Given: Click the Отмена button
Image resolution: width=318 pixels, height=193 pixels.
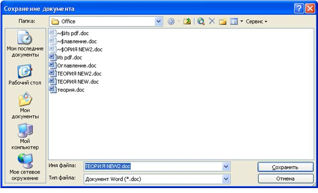Looking at the screenshot, I should tap(285, 179).
